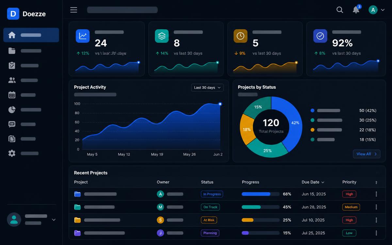
Task: Click the 25% progress bar
Action: (x=261, y=220)
